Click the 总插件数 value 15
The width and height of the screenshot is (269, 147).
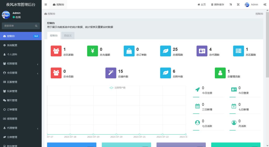click(121, 71)
